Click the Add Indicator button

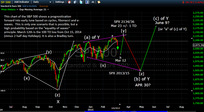(22, 2)
